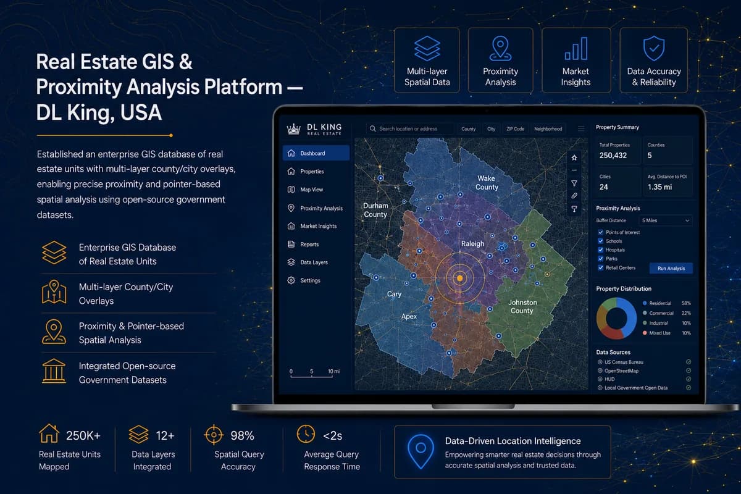The image size is (741, 494).
Task: Open the City filter
Action: 491,129
